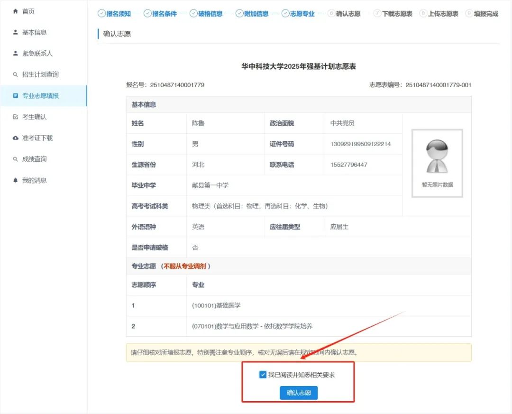Click the candidate photo placeholder

[x=437, y=163]
